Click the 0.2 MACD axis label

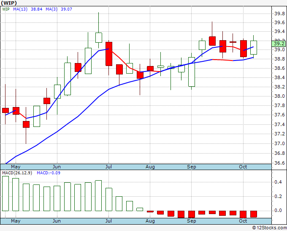tap(278, 196)
